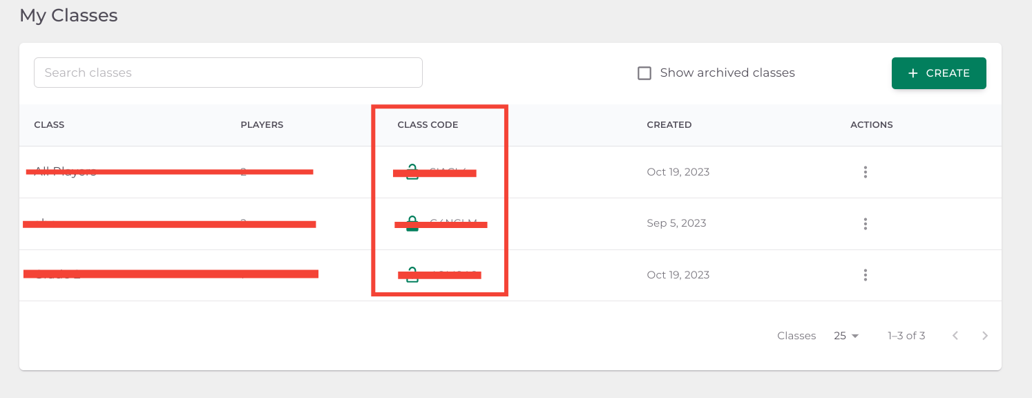Click the next-page chevron arrow
This screenshot has width=1032, height=398.
[985, 335]
